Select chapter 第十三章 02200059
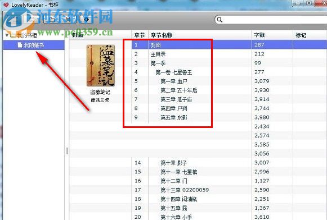The image size is (327, 220). (x=185, y=190)
